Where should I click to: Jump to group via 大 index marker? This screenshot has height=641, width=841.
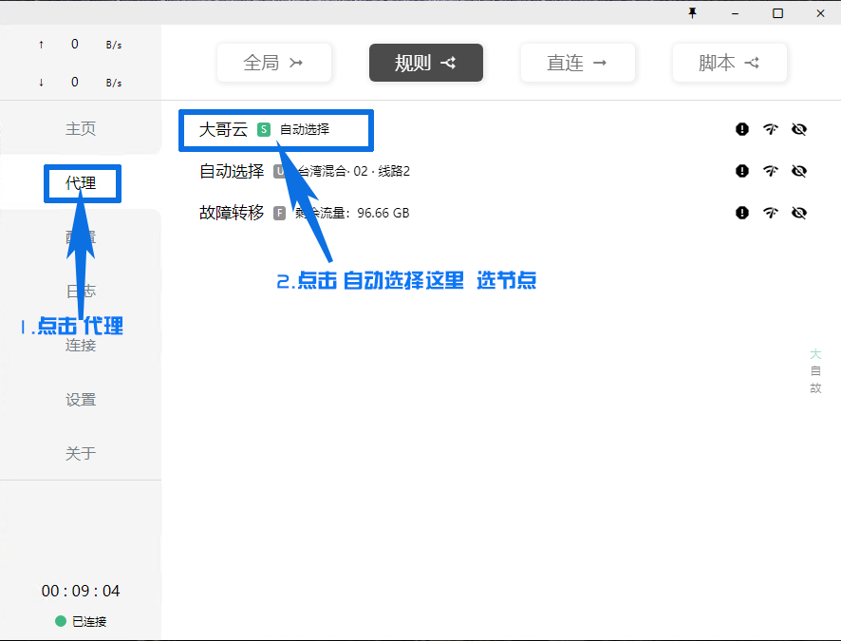[x=815, y=354]
